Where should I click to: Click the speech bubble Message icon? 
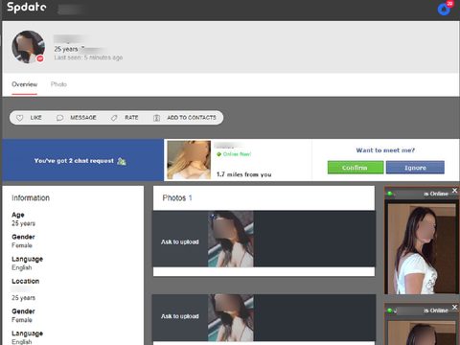[x=59, y=118]
